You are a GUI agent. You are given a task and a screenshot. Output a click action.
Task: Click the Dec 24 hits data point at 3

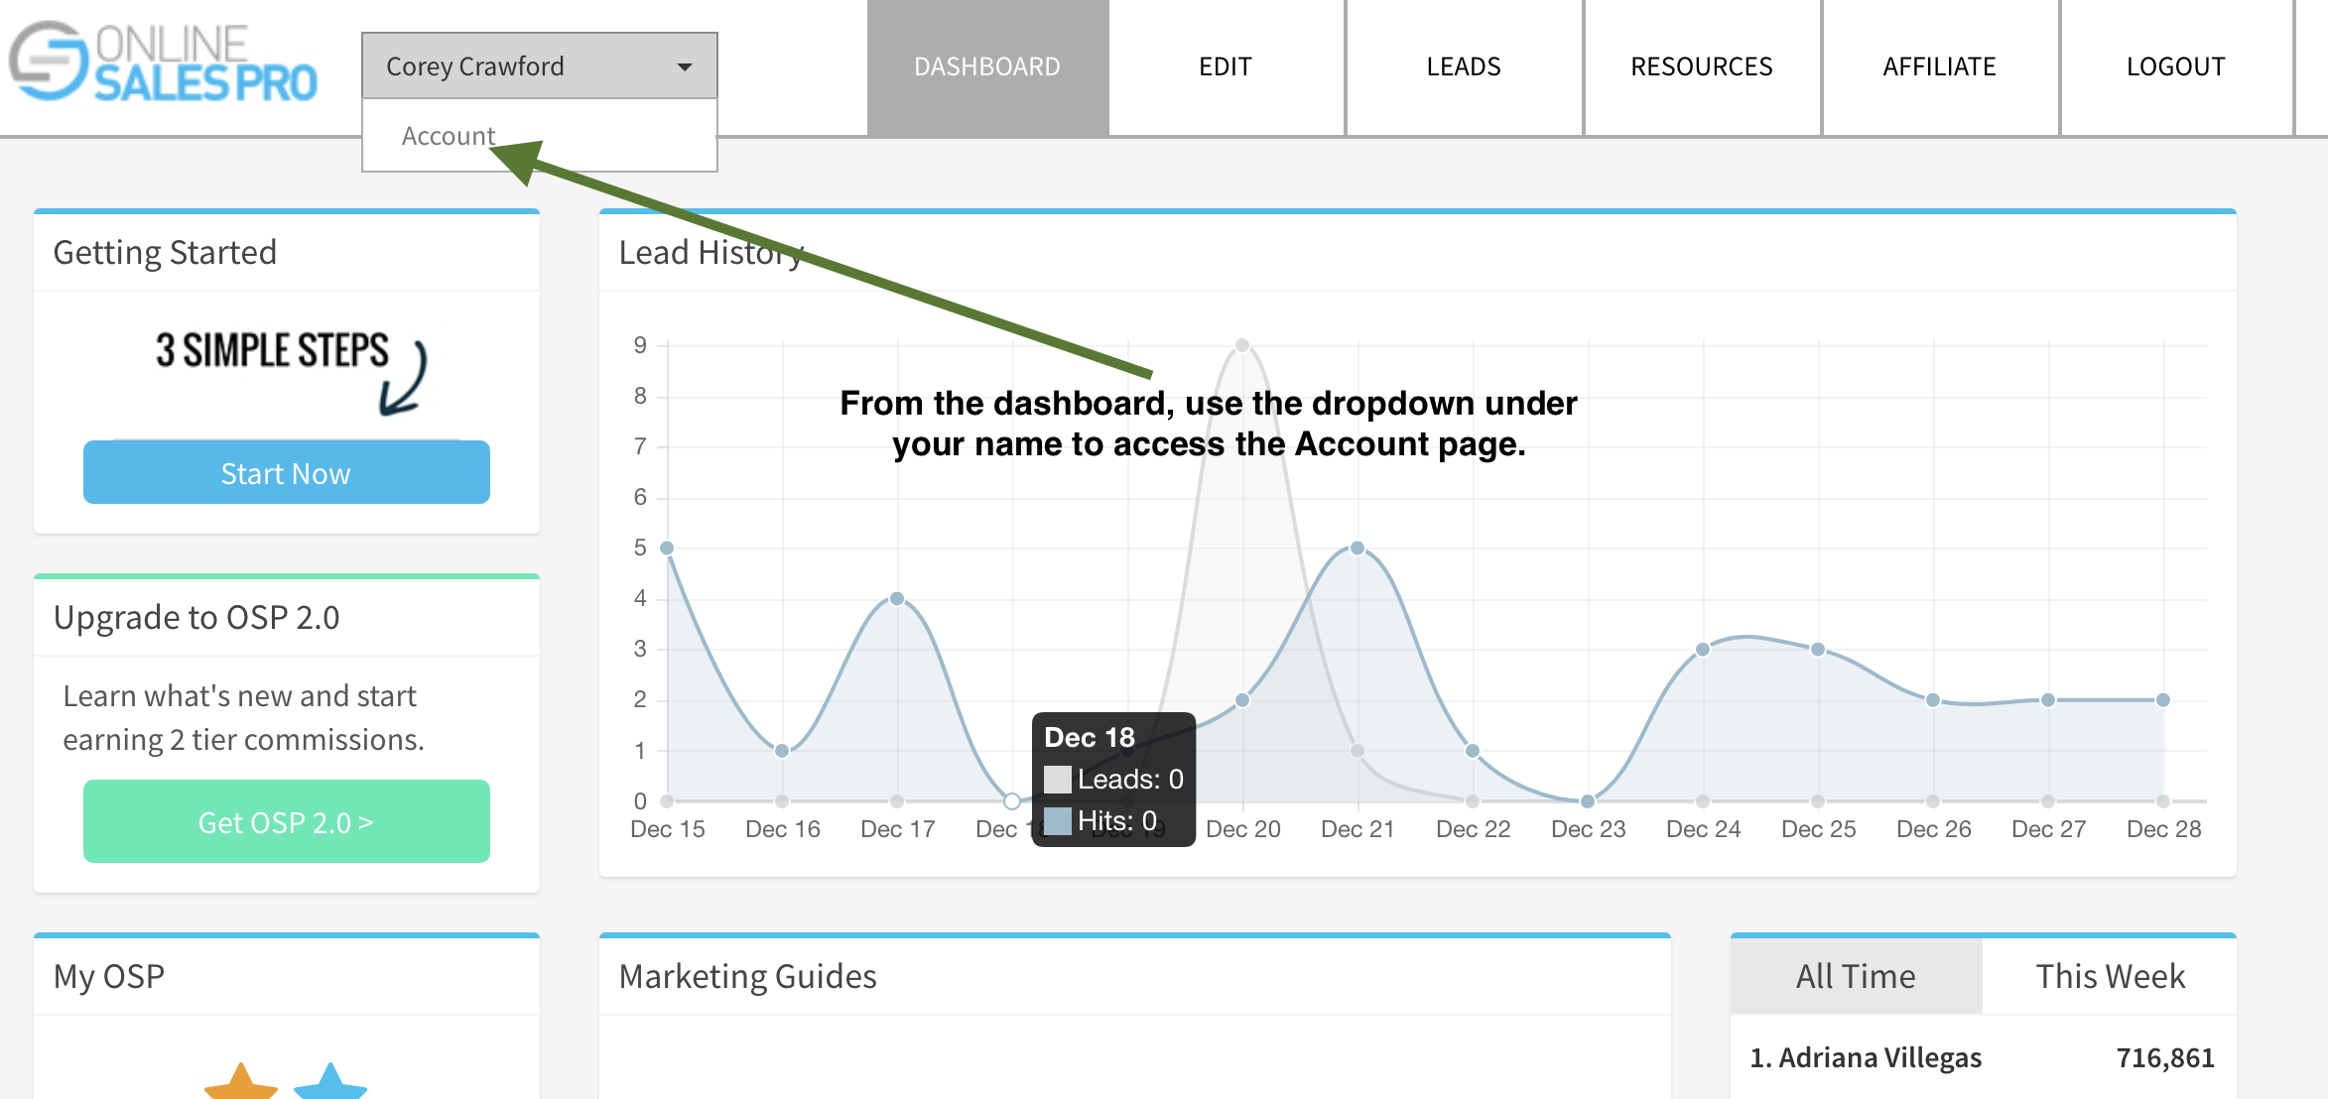(x=1703, y=649)
